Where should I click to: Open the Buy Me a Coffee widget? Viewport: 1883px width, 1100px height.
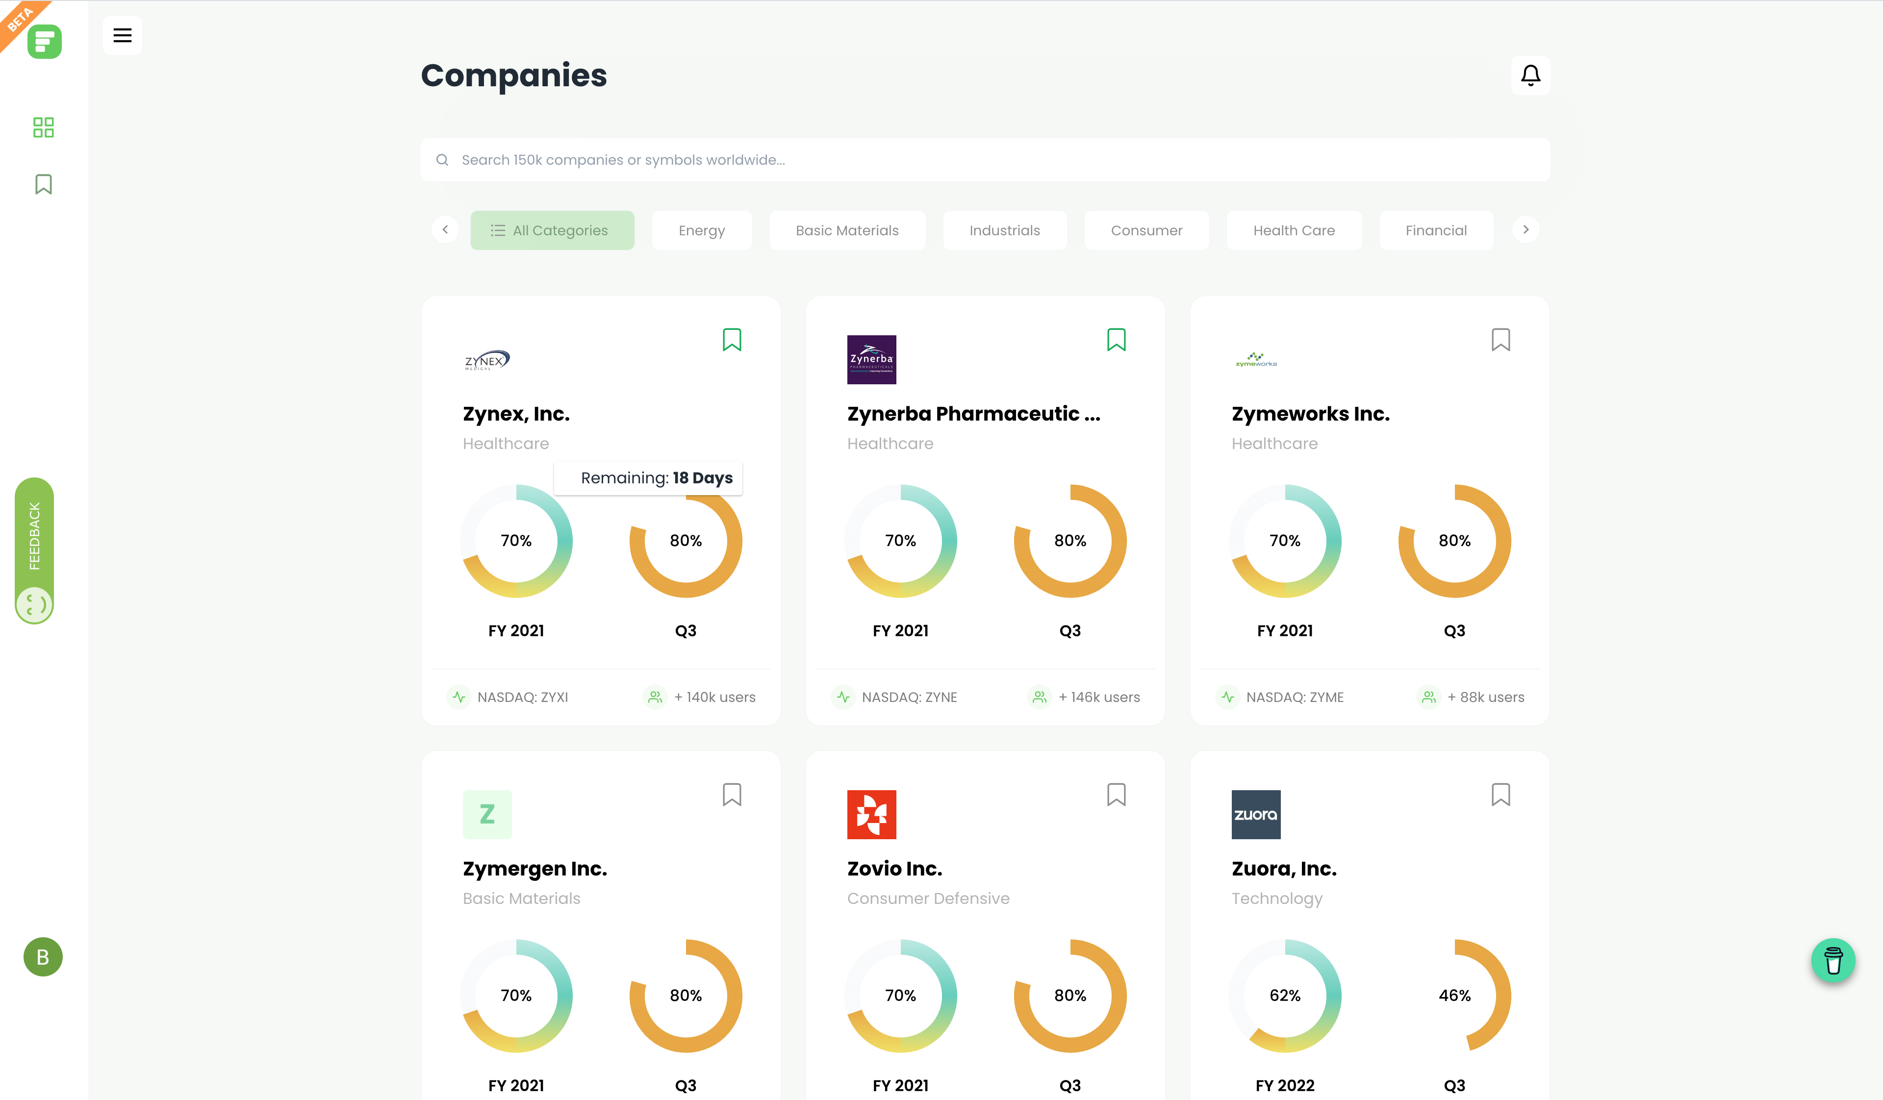tap(1833, 960)
